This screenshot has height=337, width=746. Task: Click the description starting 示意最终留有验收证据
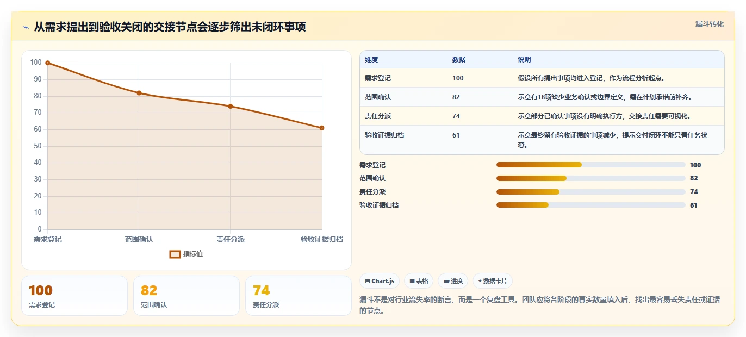613,140
